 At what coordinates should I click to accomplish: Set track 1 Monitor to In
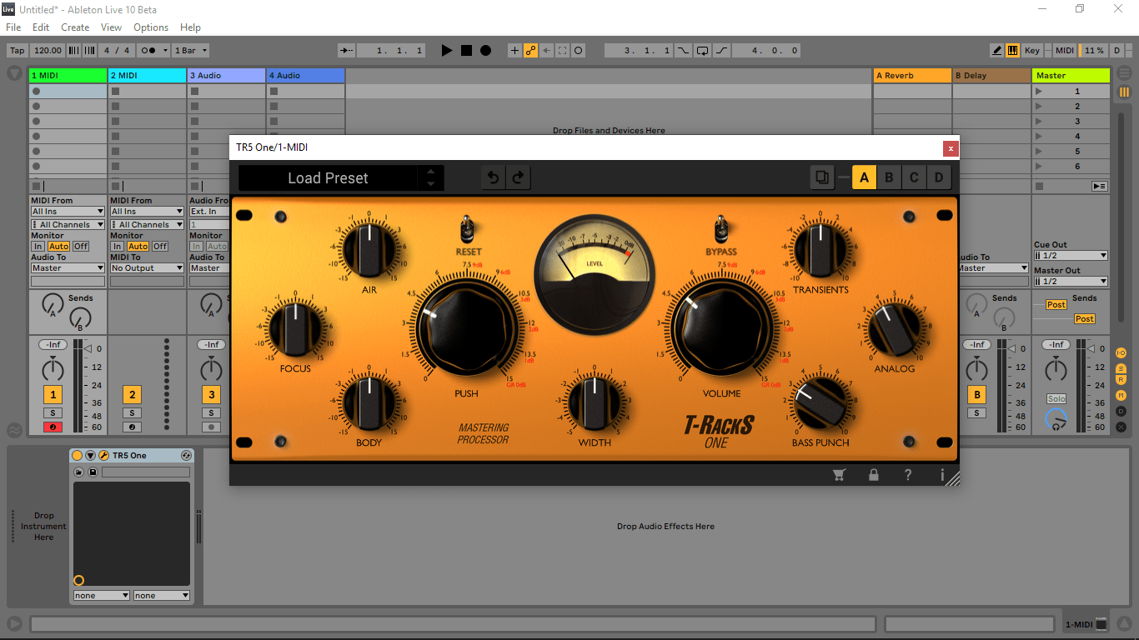[x=38, y=247]
